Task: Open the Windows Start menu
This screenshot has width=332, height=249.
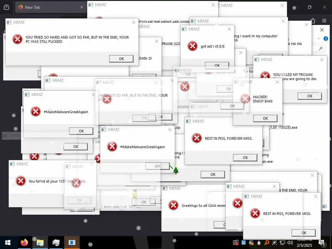Action: coord(8,243)
